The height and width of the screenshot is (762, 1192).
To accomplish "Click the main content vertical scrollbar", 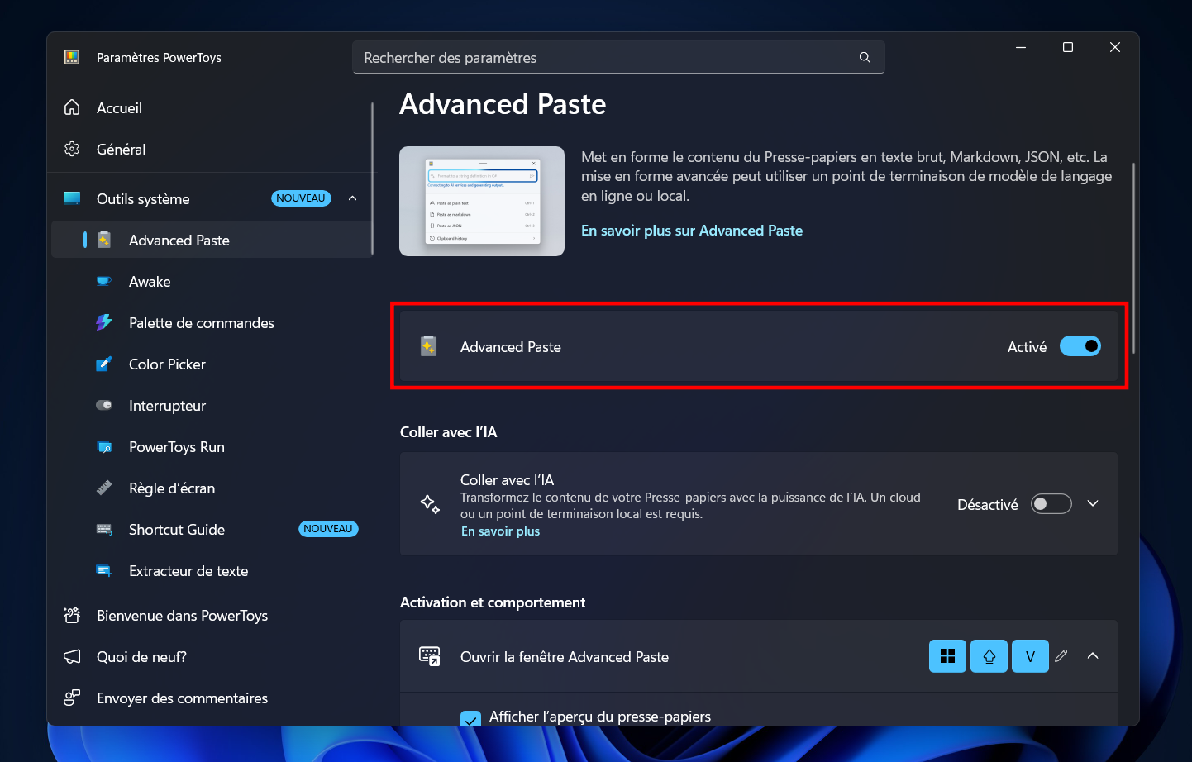I will pyautogui.click(x=1133, y=258).
